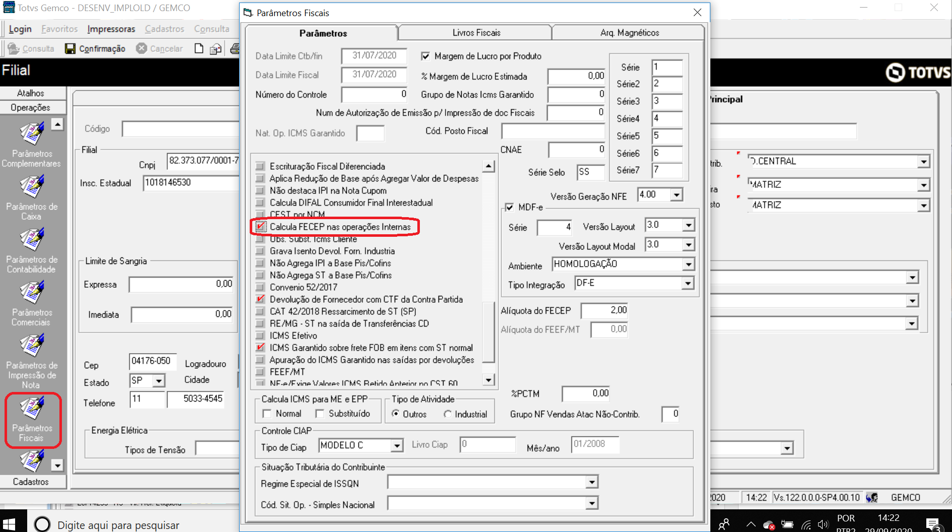Click the Número do Controle field
Viewport: 952px width, 532px height.
coord(374,94)
